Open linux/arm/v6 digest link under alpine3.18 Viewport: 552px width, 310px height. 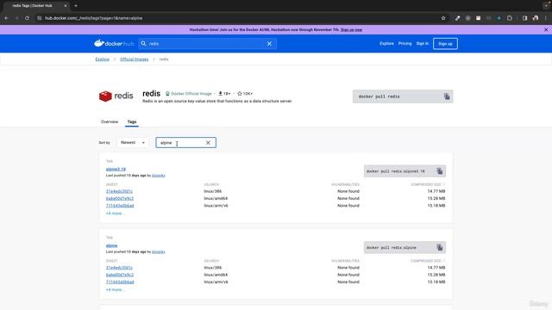(120, 206)
